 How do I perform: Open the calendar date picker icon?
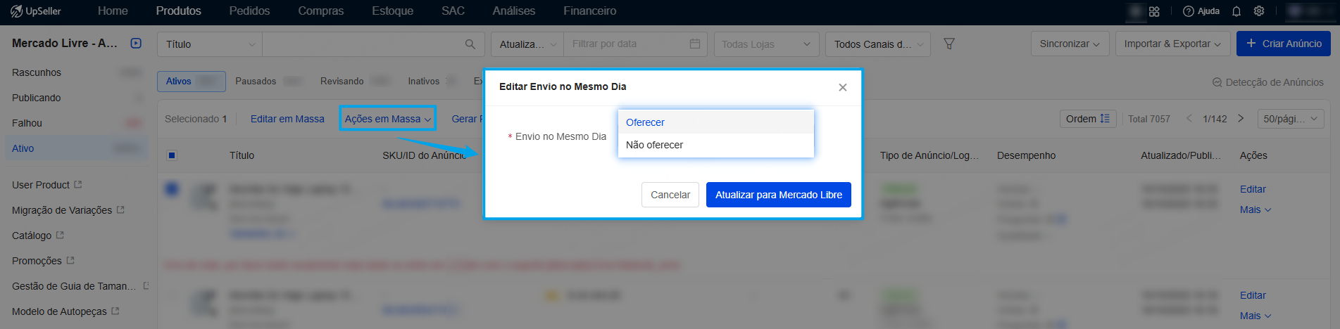[x=695, y=44]
